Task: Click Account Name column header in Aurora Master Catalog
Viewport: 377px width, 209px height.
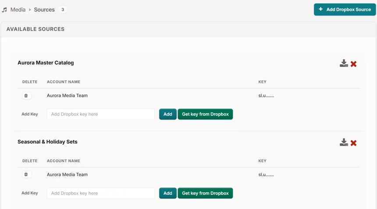Action: pos(64,82)
